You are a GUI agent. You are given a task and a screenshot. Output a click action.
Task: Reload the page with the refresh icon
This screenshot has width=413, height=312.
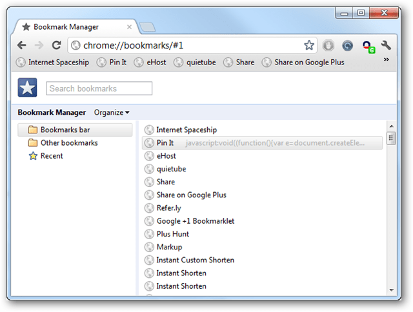pyautogui.click(x=56, y=45)
